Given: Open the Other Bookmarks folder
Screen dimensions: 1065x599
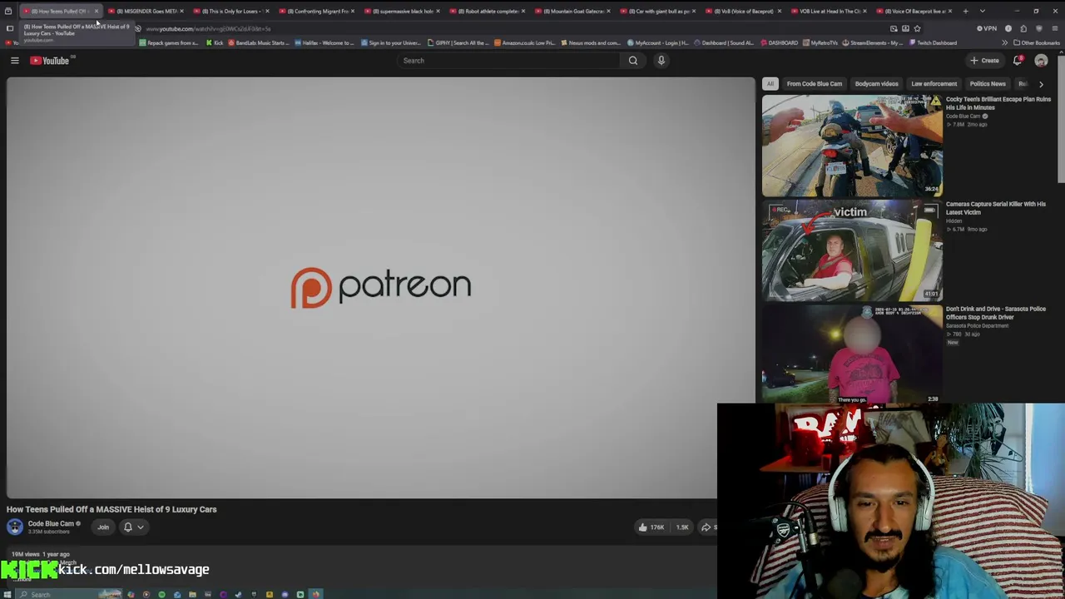Looking at the screenshot, I should (1036, 42).
